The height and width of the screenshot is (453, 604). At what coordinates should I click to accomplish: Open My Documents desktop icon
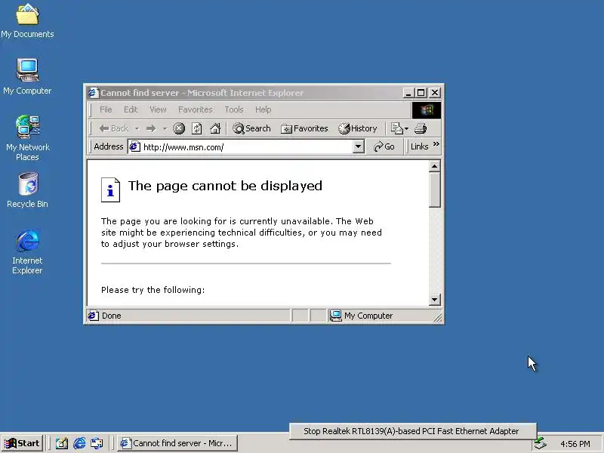tap(27, 21)
